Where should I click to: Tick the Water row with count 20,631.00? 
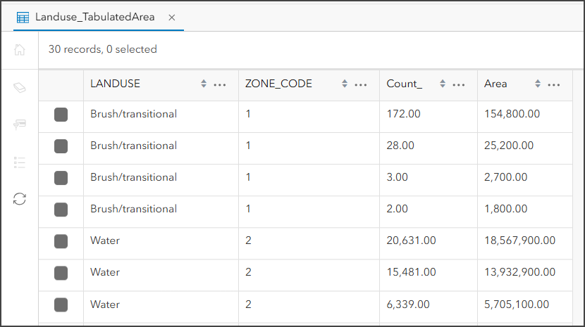pyautogui.click(x=61, y=241)
